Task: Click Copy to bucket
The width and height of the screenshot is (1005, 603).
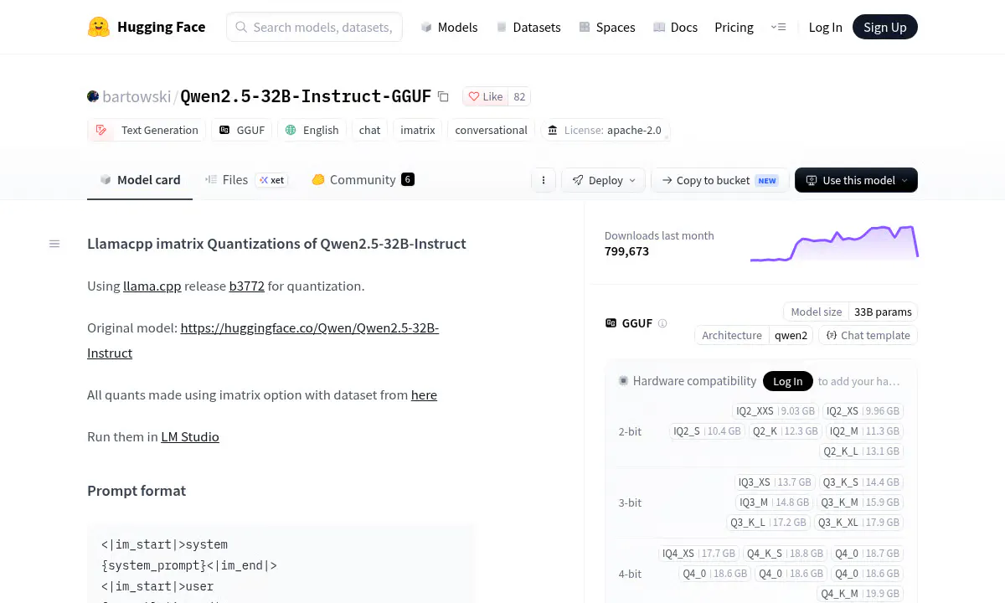Action: click(719, 180)
